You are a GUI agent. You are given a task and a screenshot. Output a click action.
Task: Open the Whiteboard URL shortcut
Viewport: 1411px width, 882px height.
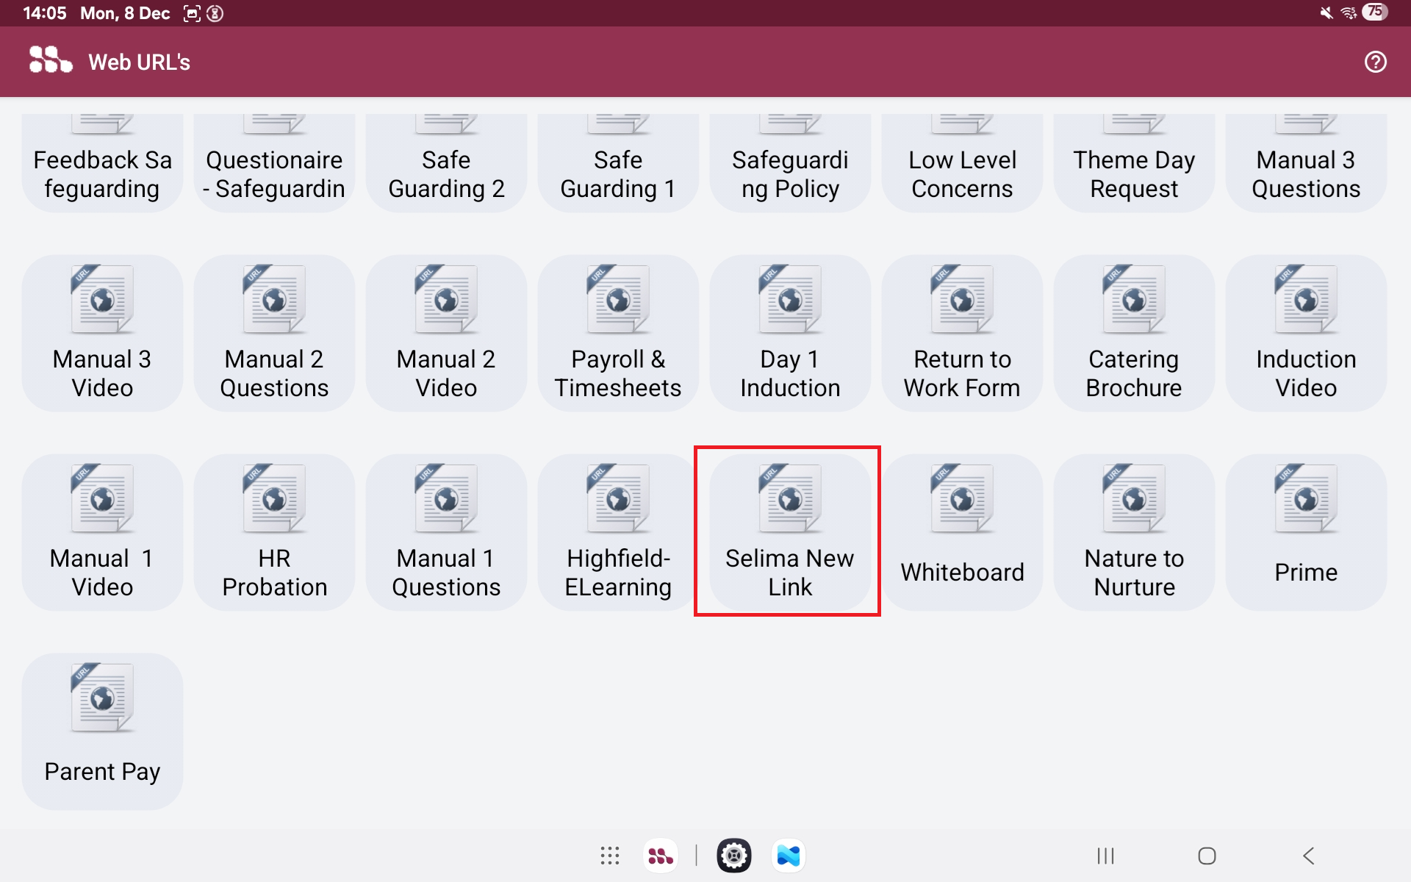[x=961, y=531]
